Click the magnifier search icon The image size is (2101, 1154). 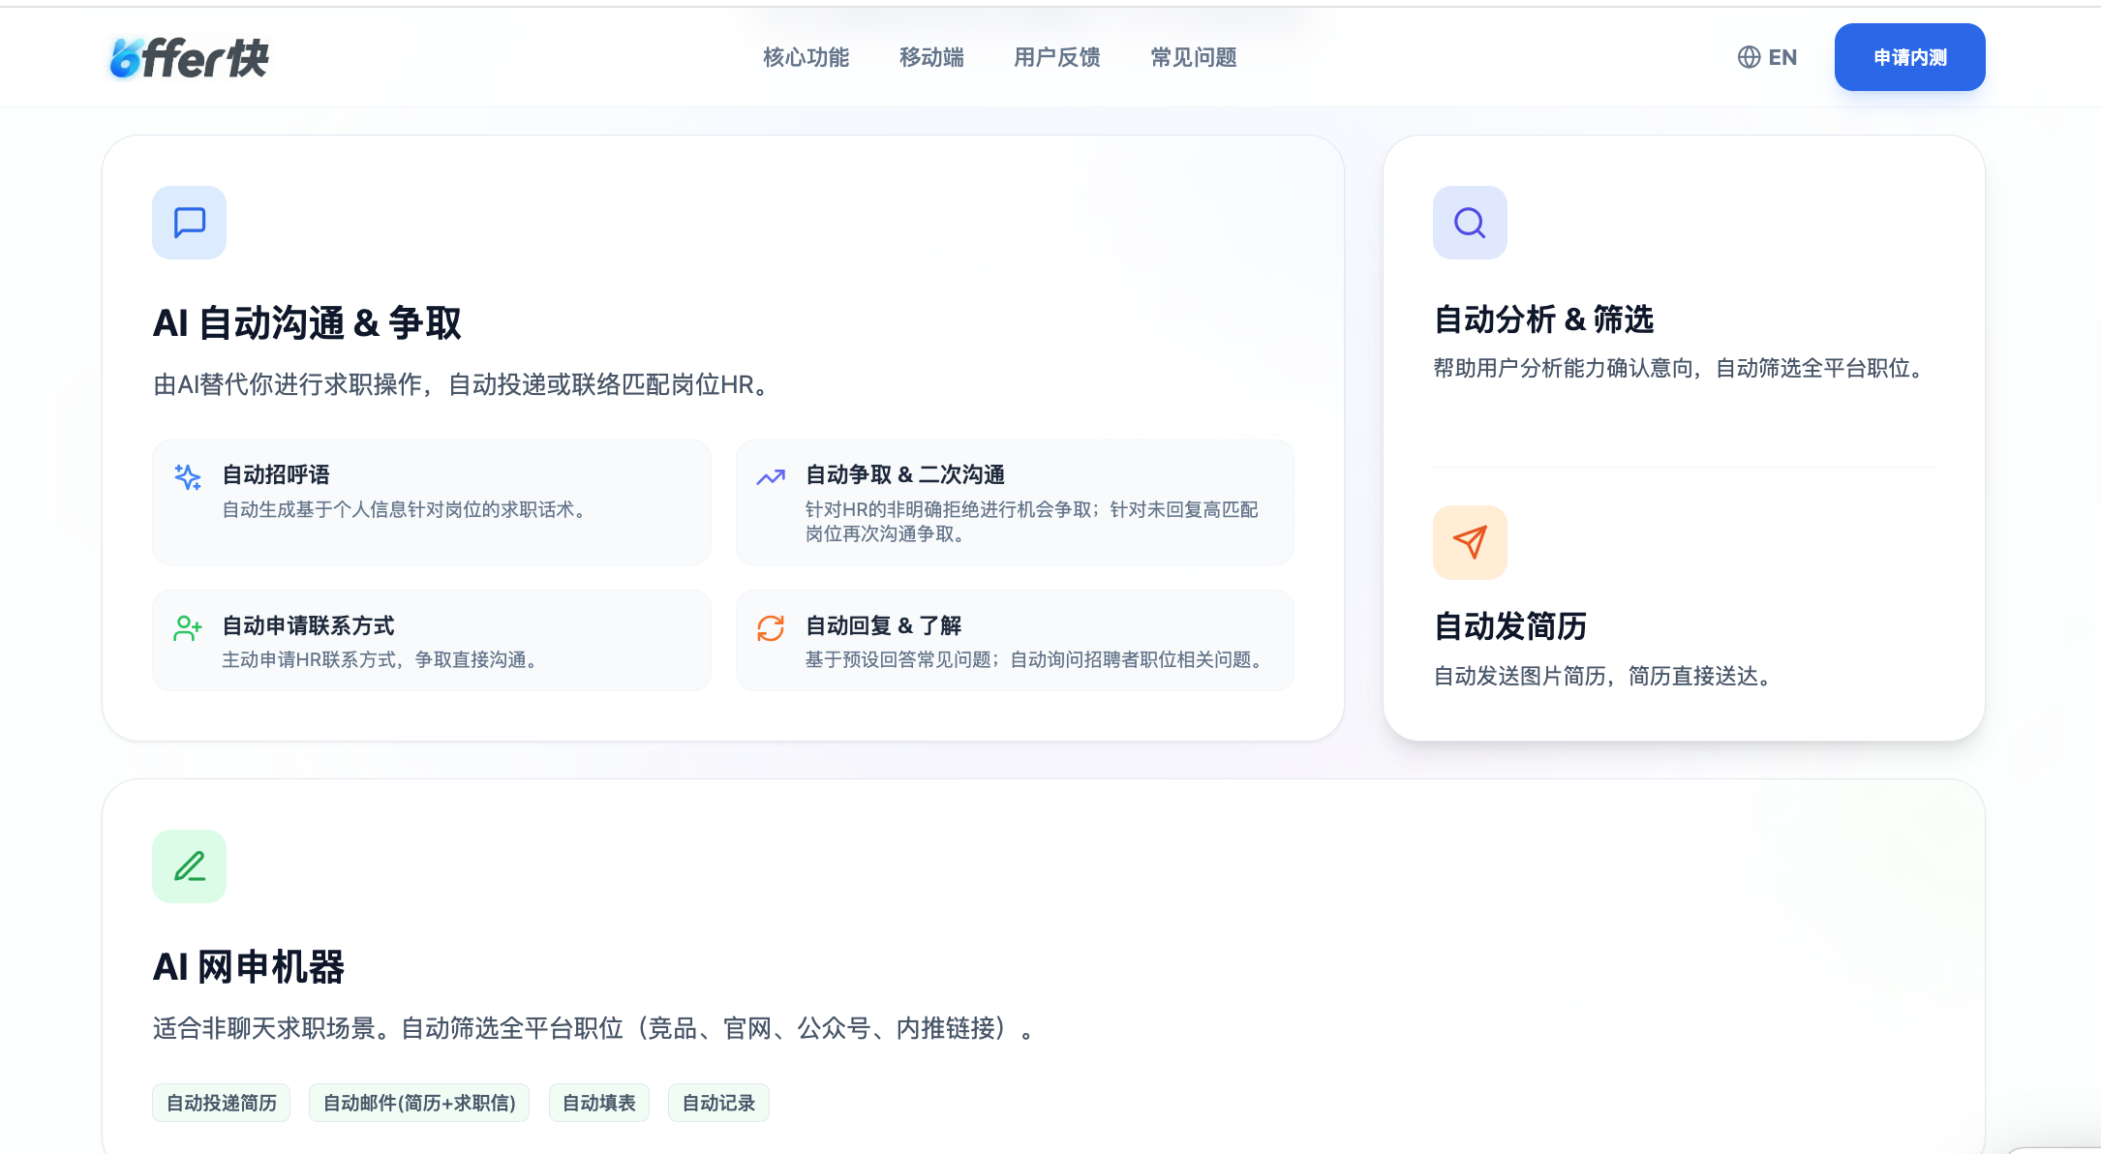tap(1470, 223)
